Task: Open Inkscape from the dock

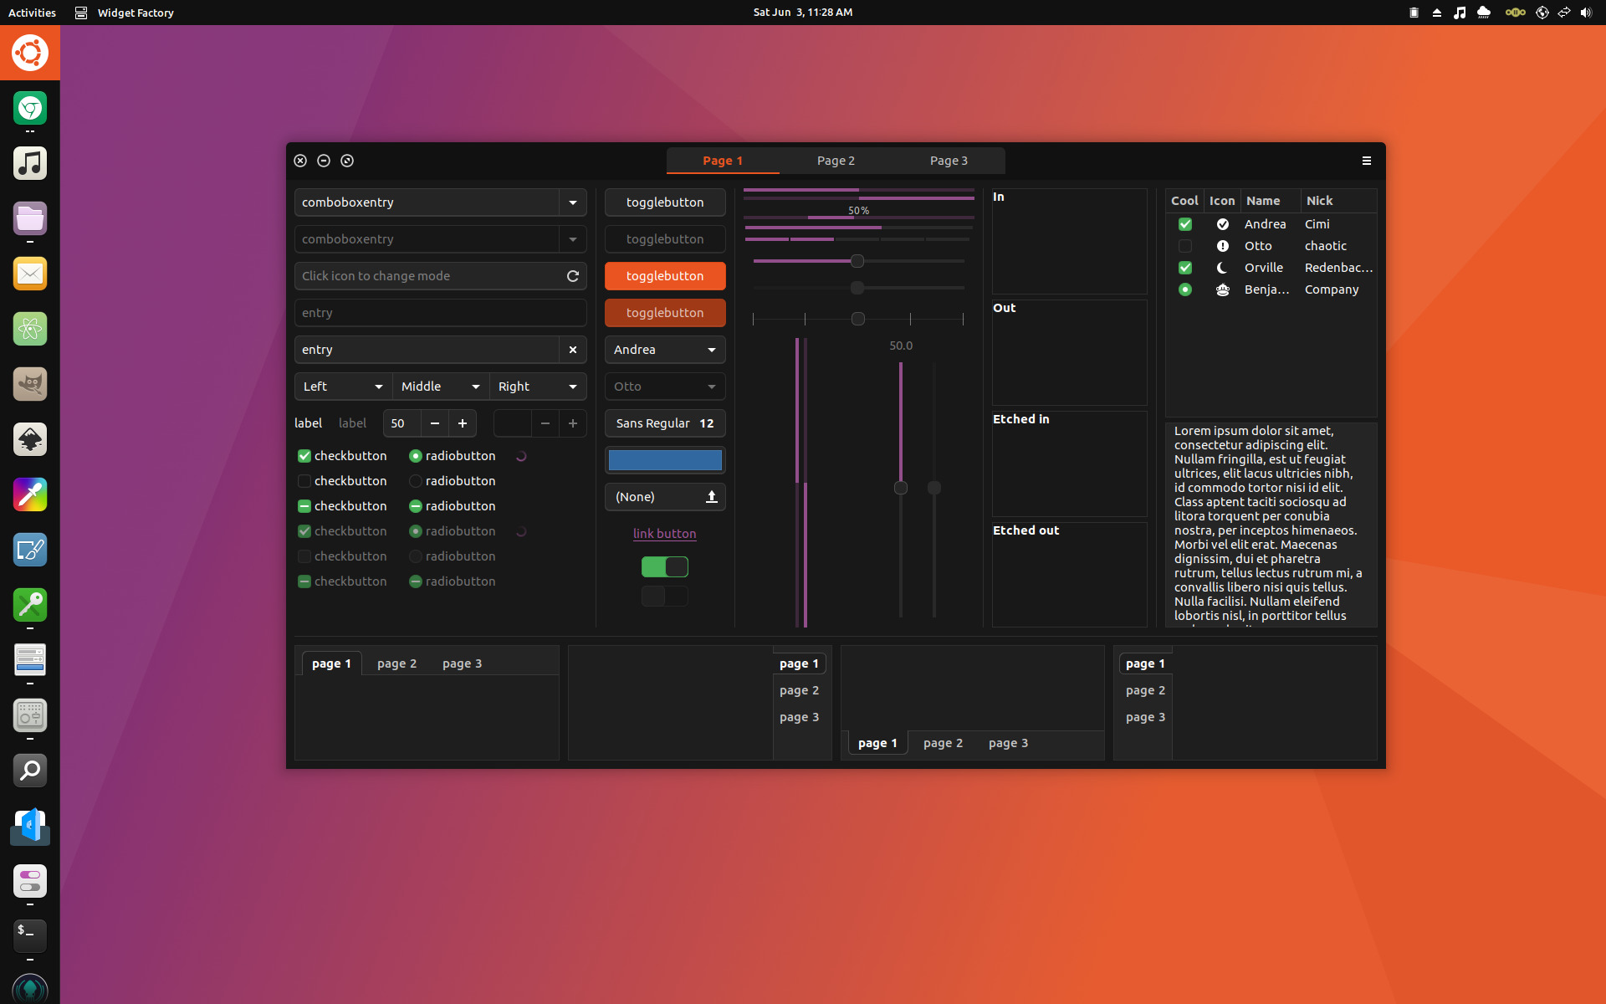Action: pos(30,439)
